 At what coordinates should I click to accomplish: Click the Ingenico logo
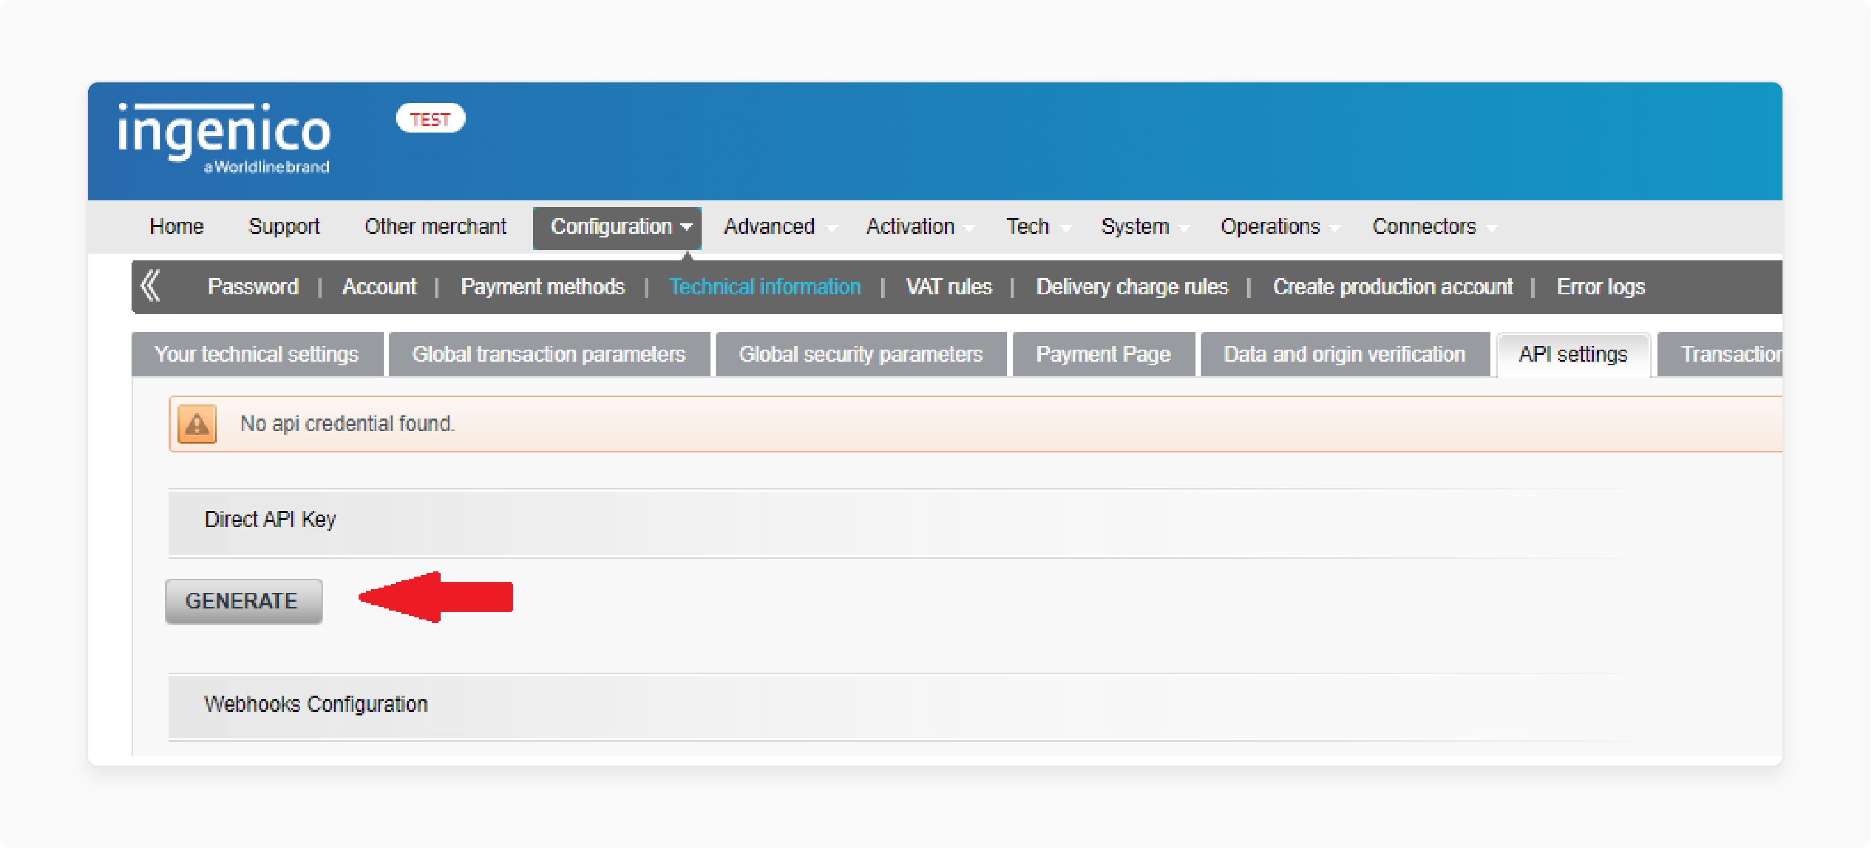coord(224,138)
